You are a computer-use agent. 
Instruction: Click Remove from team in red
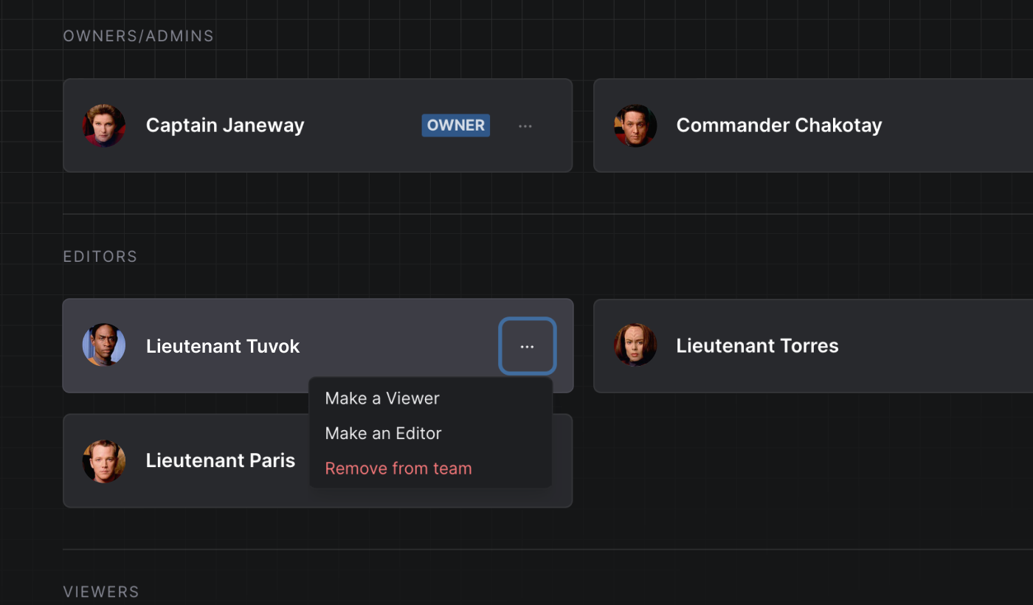point(398,469)
